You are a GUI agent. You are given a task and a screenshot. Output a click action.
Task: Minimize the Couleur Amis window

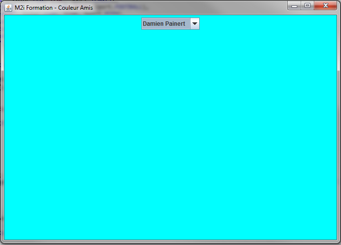click(x=294, y=5)
